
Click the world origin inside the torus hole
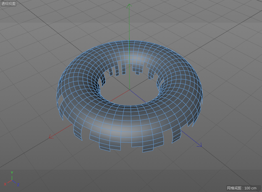pyautogui.click(x=130, y=89)
